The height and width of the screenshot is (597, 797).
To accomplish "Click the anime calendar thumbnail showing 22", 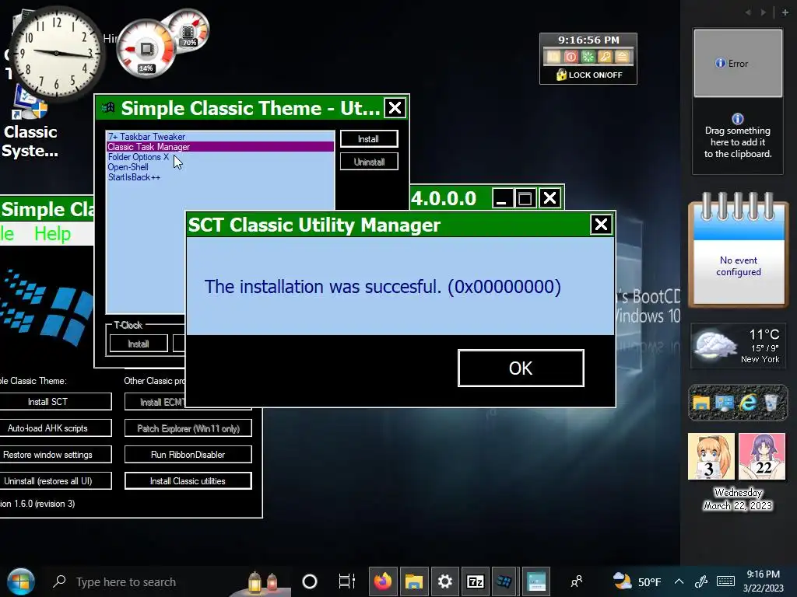I will 761,456.
